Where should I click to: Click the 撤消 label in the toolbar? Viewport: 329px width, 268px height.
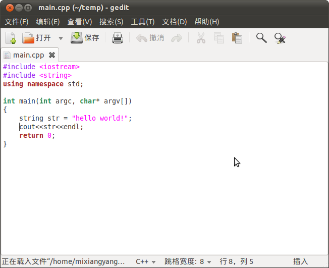tap(157, 38)
